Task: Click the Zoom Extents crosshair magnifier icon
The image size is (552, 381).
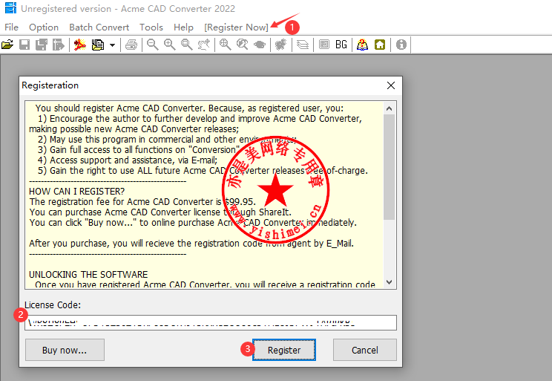Action: click(x=226, y=45)
